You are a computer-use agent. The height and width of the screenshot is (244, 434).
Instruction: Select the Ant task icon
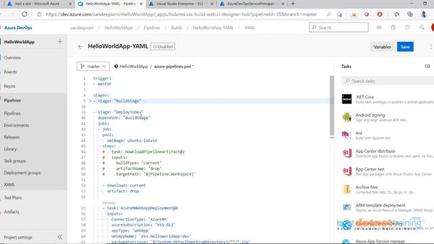pyautogui.click(x=347, y=135)
